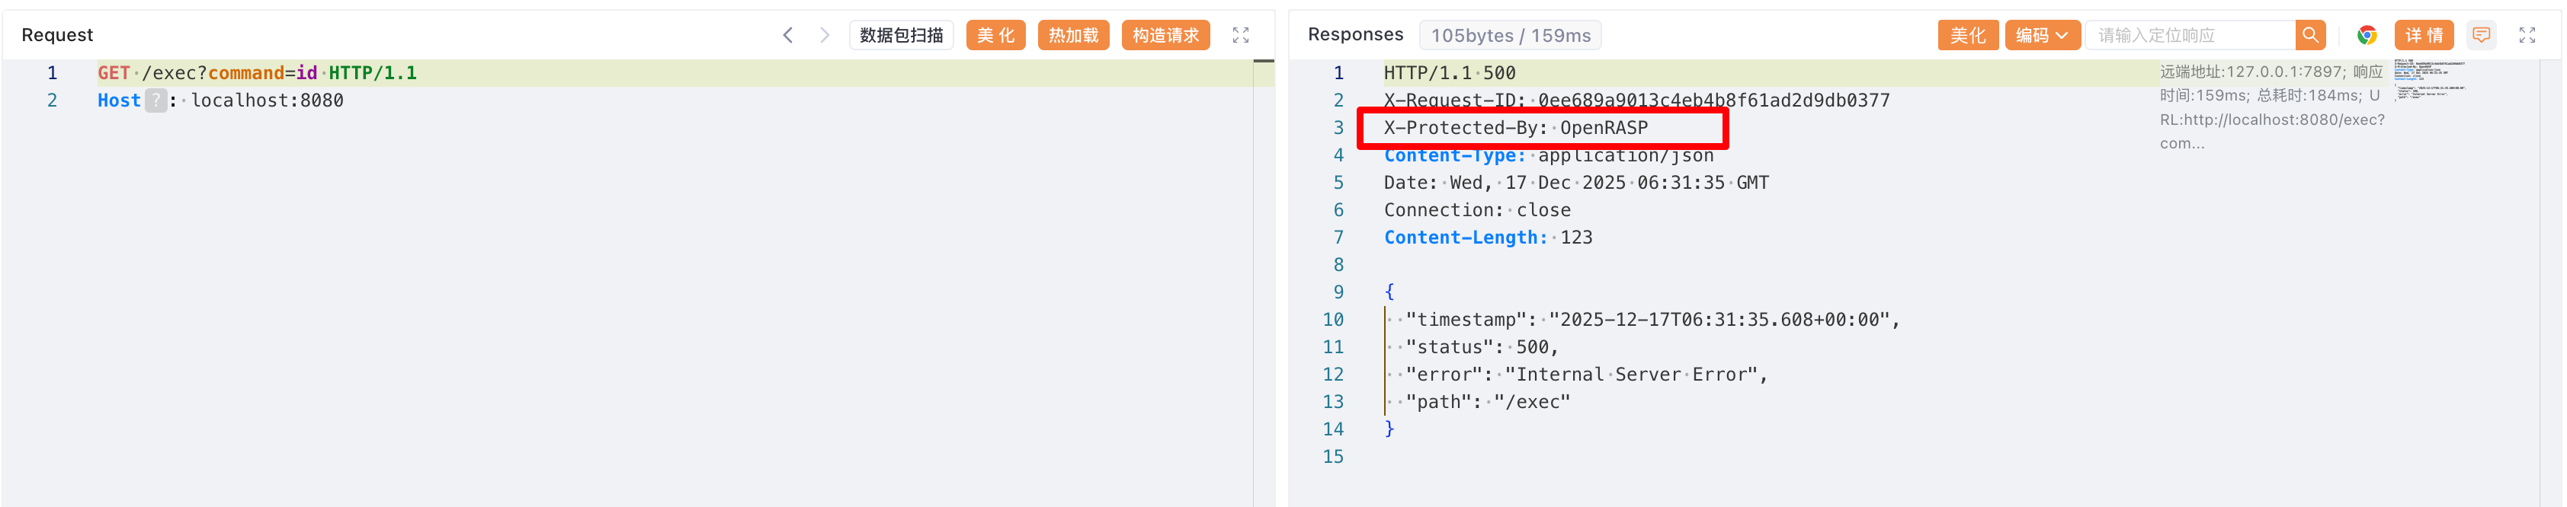
Task: Open the 详情 details button
Action: 2424,35
